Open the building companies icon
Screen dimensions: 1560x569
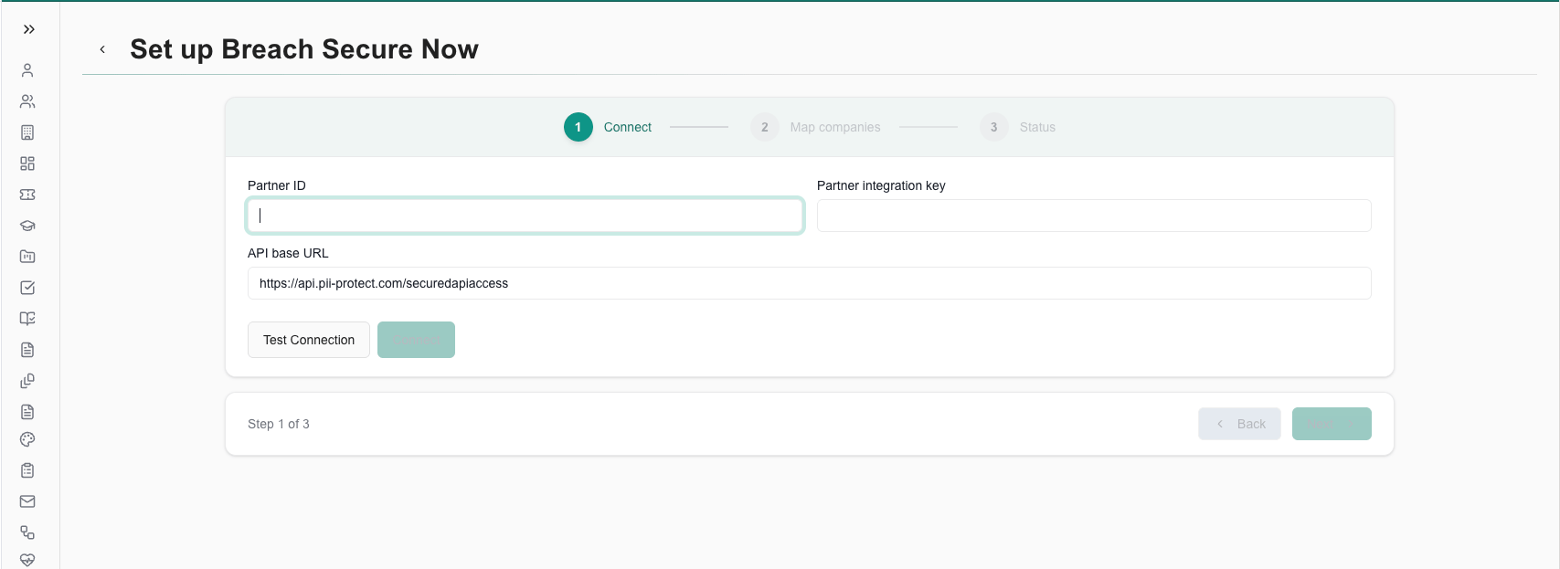[27, 132]
